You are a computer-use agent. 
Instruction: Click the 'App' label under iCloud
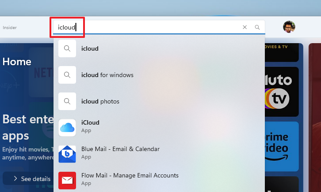(86, 131)
